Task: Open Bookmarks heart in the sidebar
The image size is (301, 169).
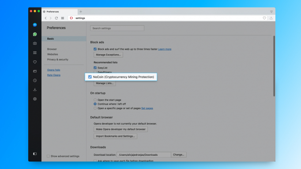Action: (x=35, y=62)
